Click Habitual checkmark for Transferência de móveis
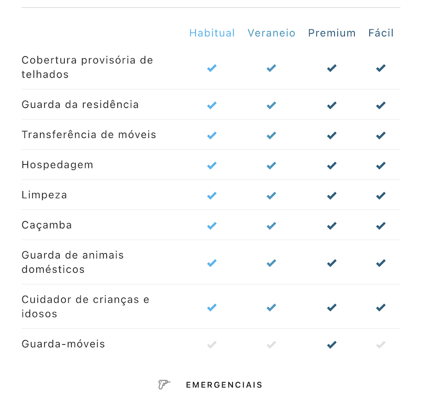This screenshot has width=421, height=399. (x=212, y=135)
